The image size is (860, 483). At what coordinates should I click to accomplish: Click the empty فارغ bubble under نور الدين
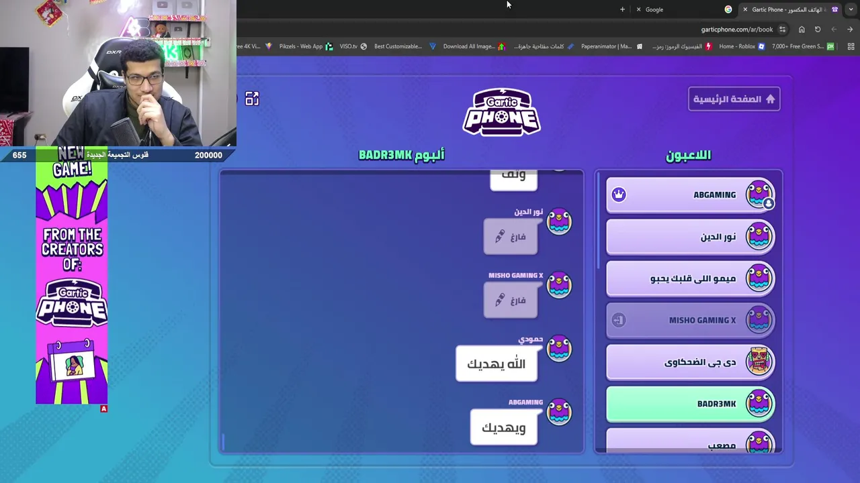pyautogui.click(x=511, y=237)
